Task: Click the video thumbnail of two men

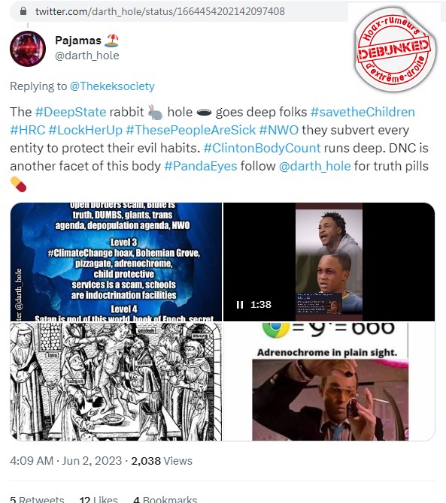Action: tap(329, 262)
